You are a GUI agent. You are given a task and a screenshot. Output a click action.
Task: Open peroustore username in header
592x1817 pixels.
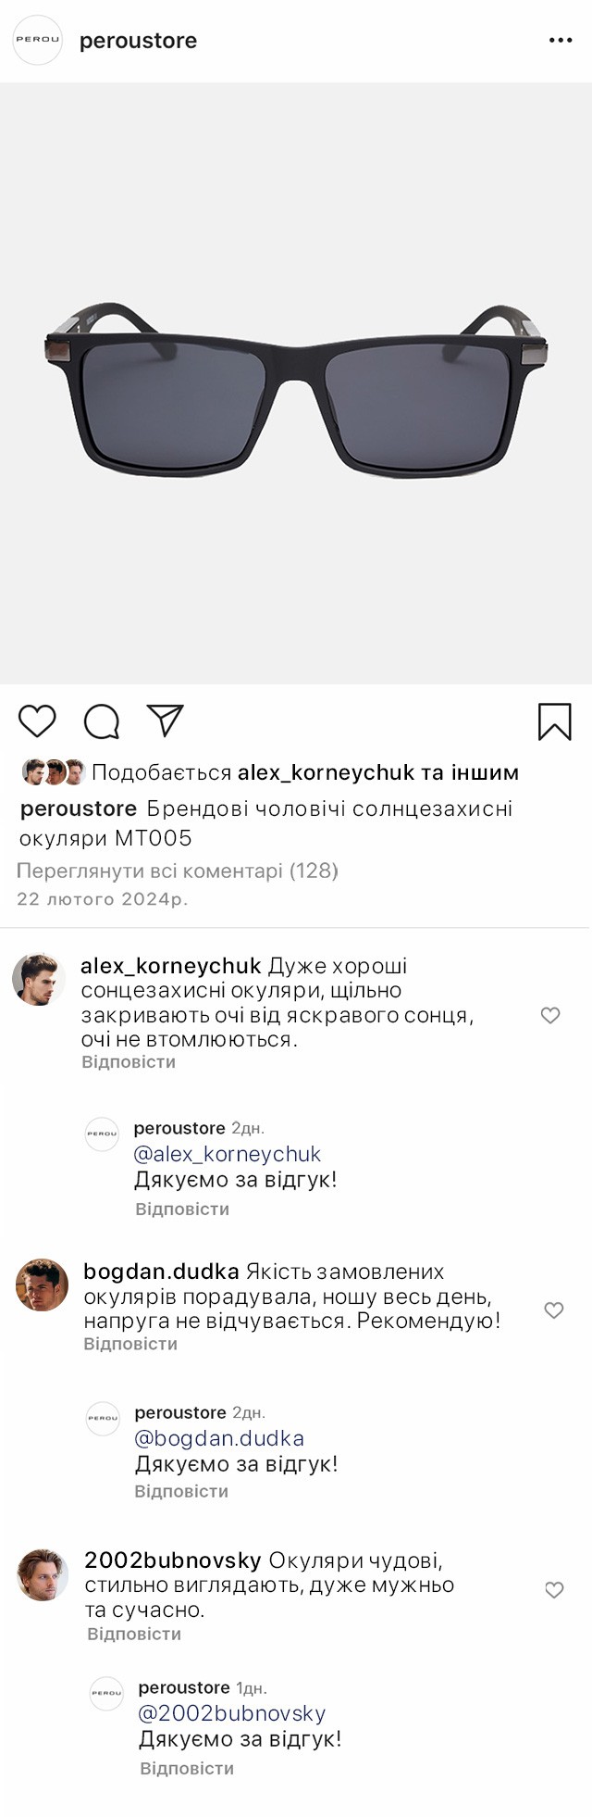click(x=138, y=41)
